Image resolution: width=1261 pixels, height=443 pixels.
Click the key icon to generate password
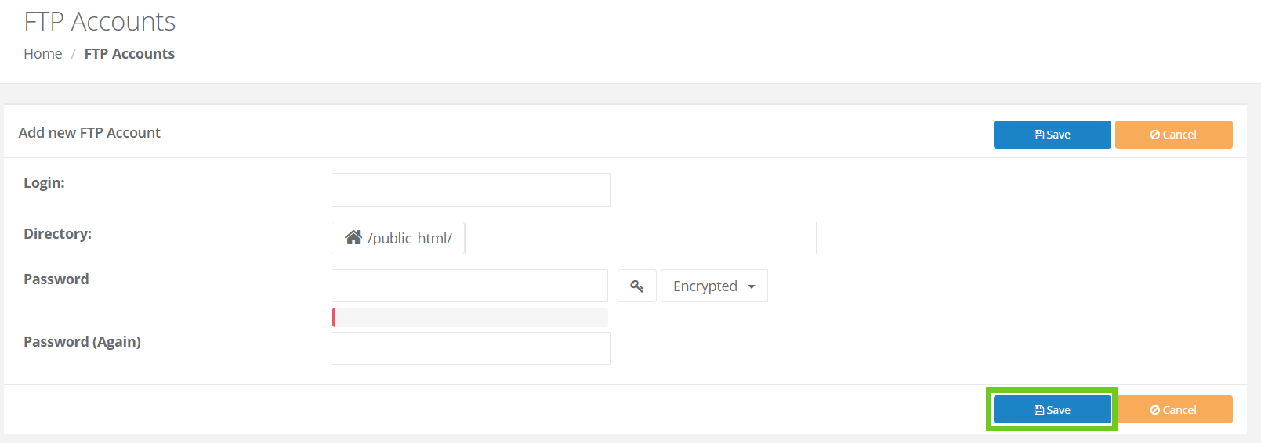[x=636, y=286]
